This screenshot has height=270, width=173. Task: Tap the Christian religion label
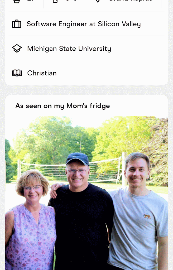[x=42, y=73]
